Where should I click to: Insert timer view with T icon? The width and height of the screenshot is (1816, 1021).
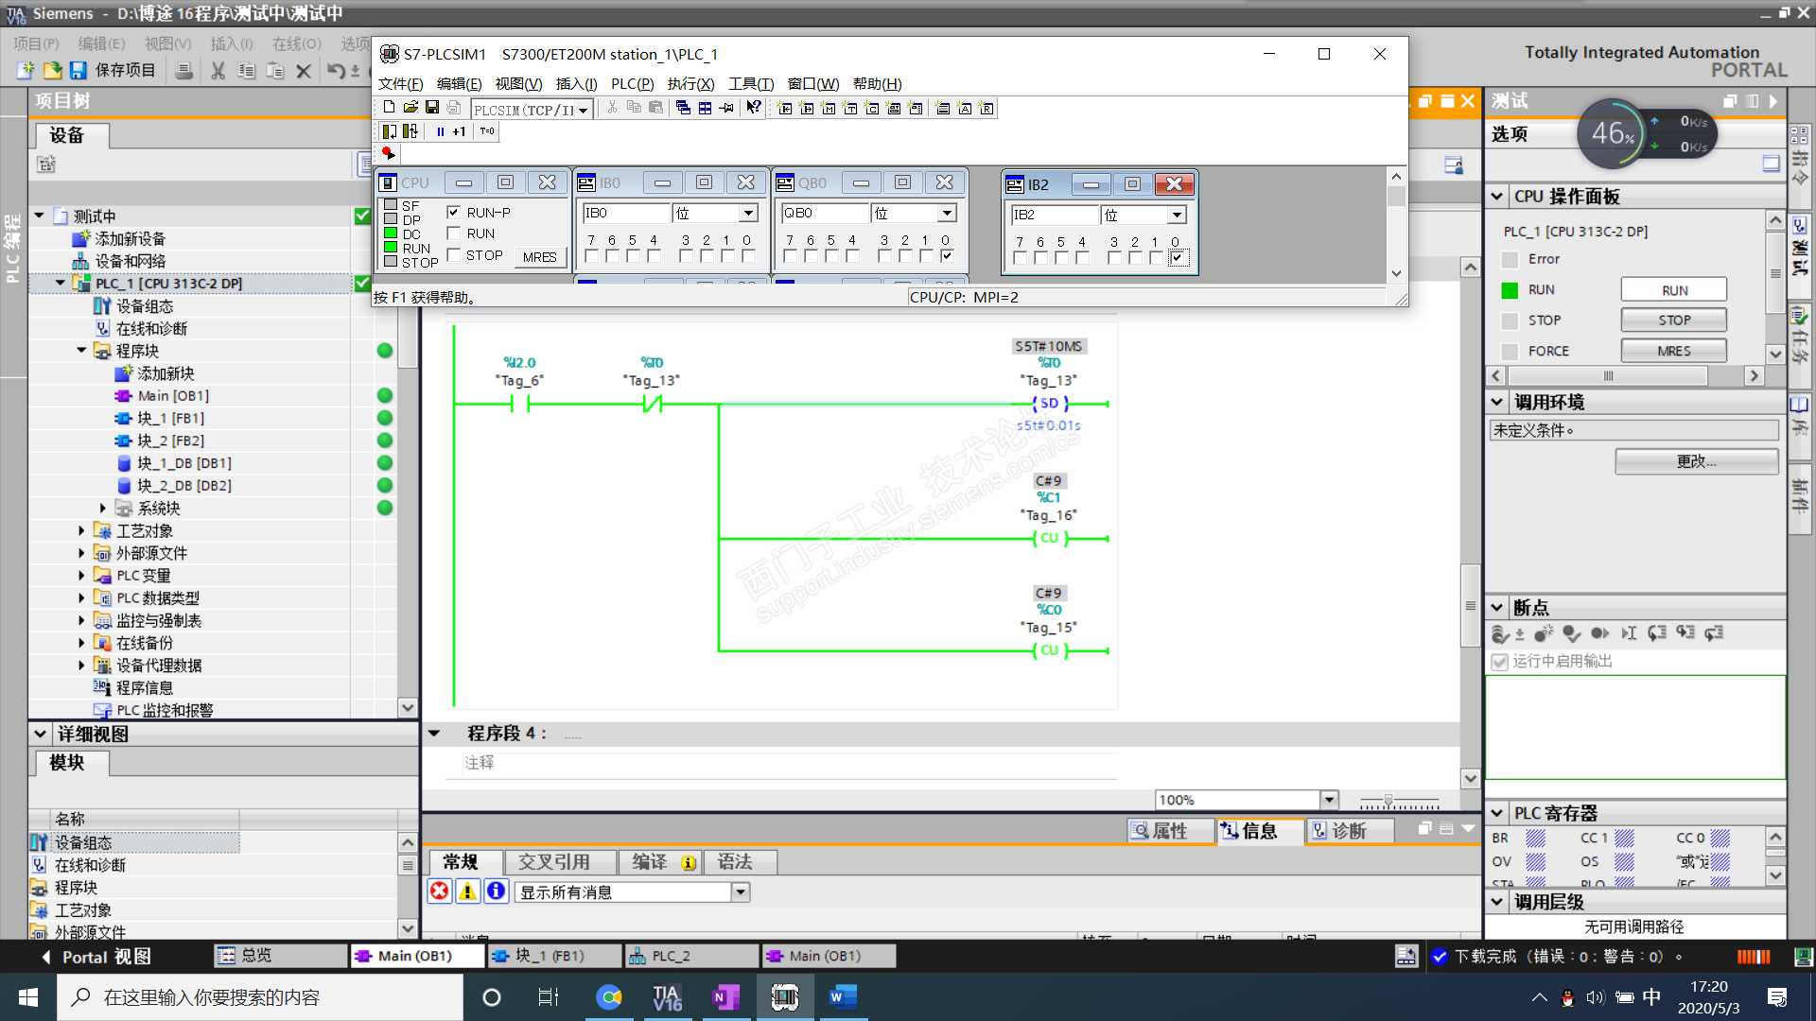[850, 109]
